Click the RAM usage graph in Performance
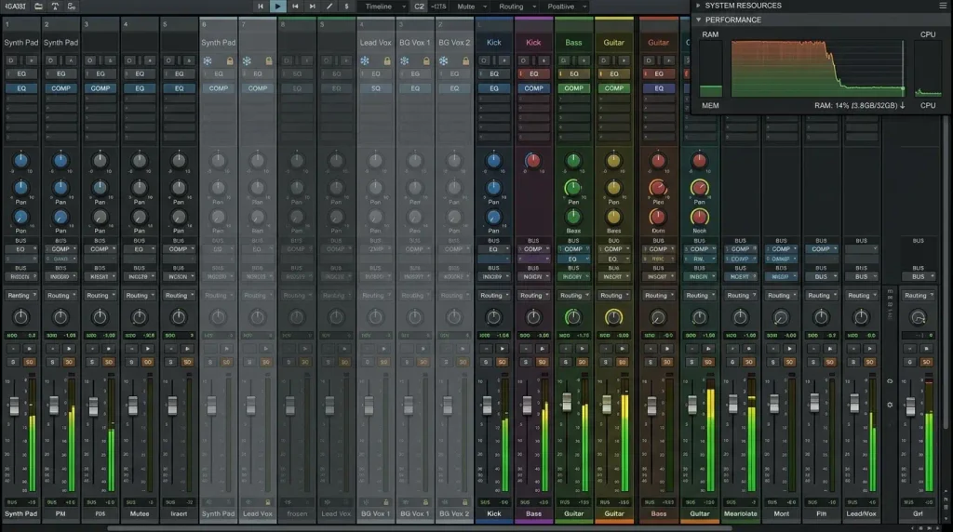The height and width of the screenshot is (532, 953). [x=817, y=68]
